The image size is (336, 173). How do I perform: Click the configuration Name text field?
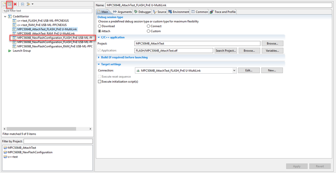(x=219, y=5)
